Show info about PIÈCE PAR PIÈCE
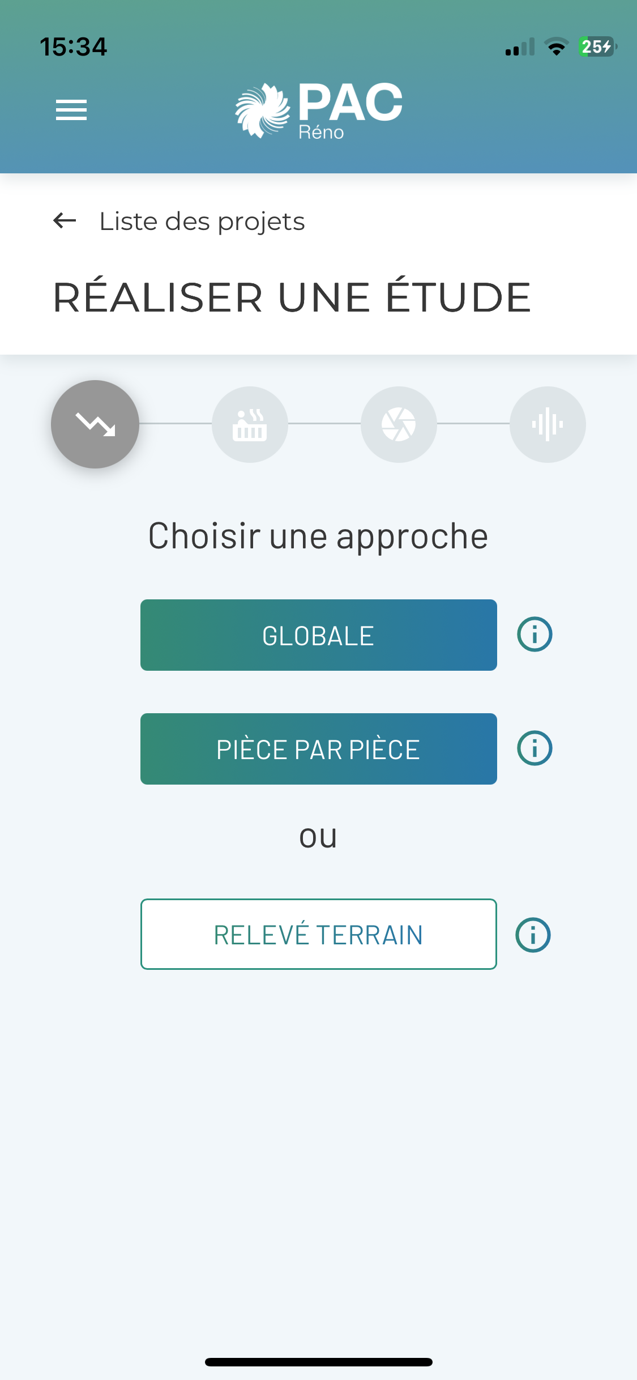The image size is (637, 1380). point(535,748)
